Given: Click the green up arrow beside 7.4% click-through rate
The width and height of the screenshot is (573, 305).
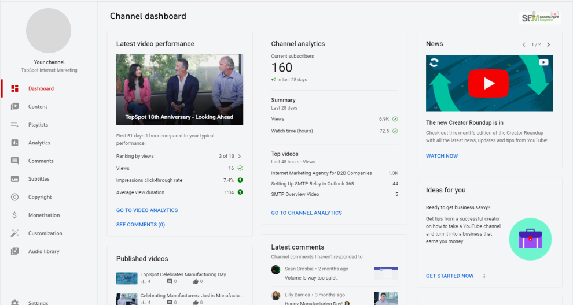Looking at the screenshot, I should [x=240, y=180].
